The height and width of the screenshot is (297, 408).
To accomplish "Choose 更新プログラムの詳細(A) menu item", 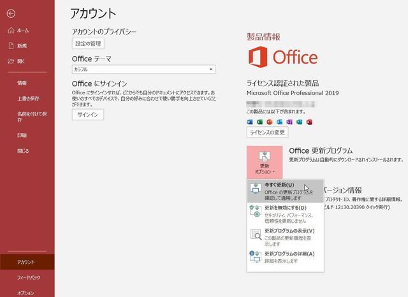I will [x=285, y=257].
